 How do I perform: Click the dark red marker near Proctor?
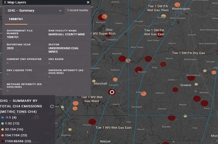92,122
